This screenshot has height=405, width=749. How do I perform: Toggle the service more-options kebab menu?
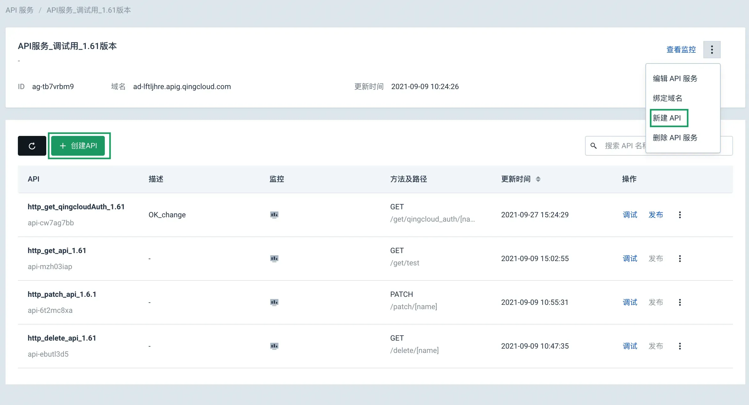[x=712, y=50]
